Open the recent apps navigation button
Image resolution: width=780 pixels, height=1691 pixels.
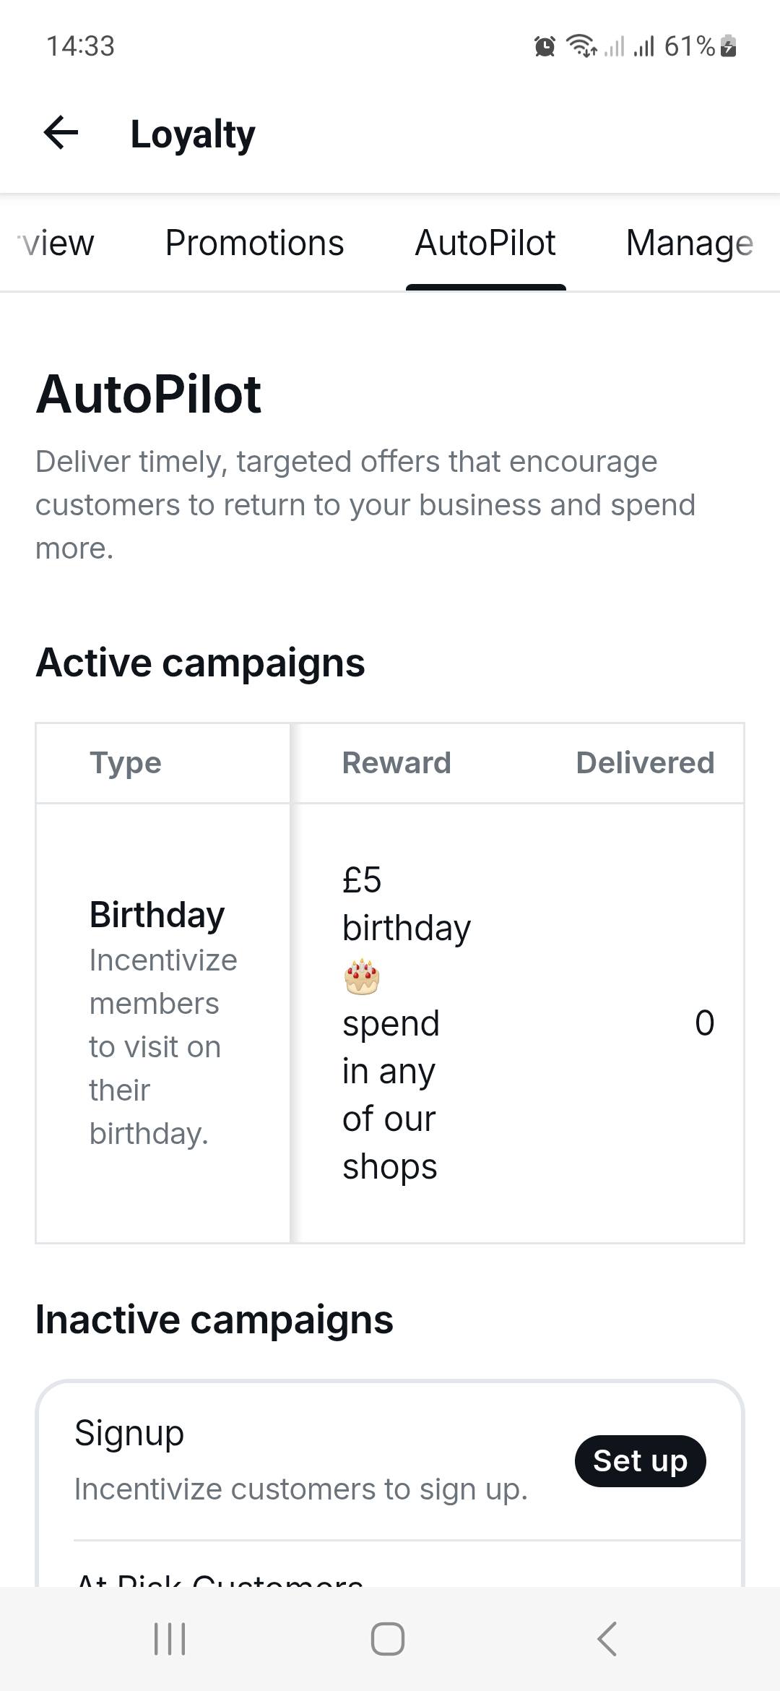tap(170, 1638)
